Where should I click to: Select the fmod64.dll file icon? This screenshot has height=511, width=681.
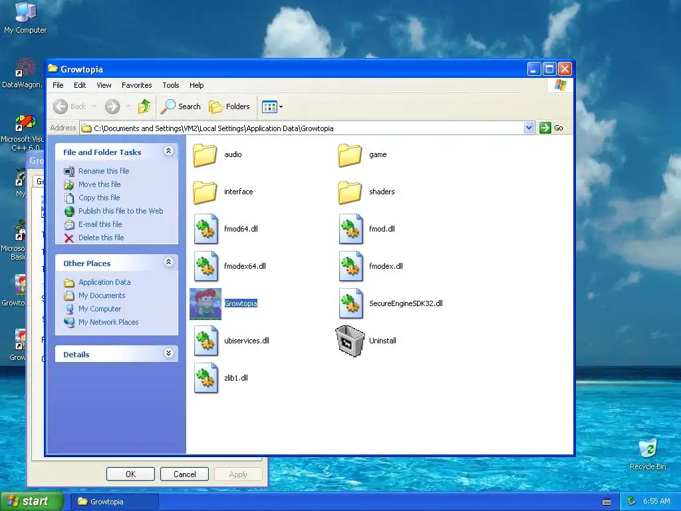click(x=206, y=229)
